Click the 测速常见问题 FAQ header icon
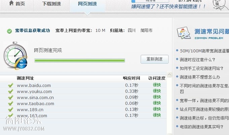The image size is (229, 135). (x=184, y=34)
